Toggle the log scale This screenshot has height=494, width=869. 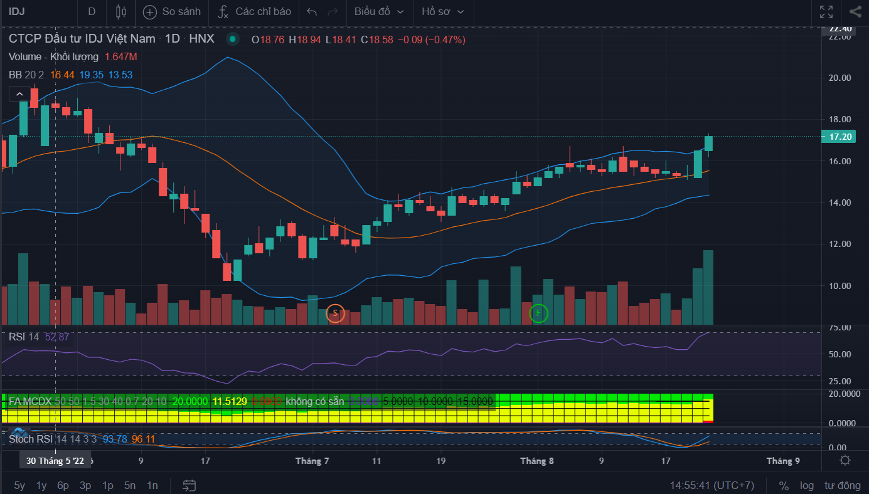pos(806,485)
